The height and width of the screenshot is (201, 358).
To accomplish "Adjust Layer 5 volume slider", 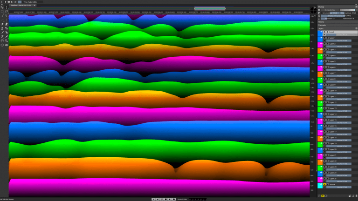I will [x=339, y=64].
